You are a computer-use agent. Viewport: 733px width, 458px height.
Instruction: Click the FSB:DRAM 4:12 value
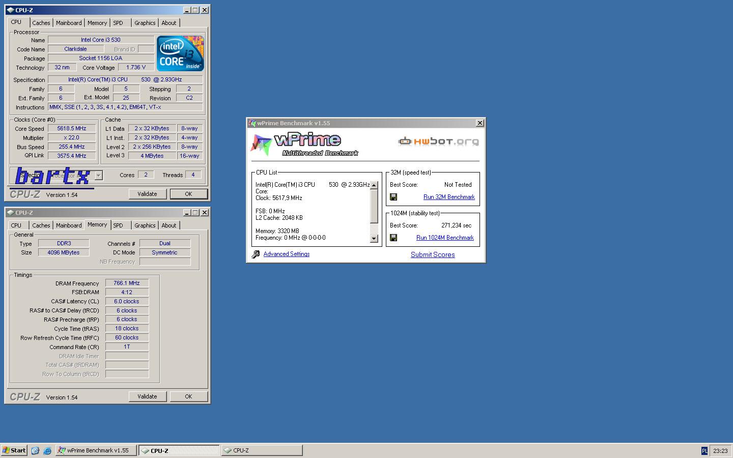pos(127,292)
